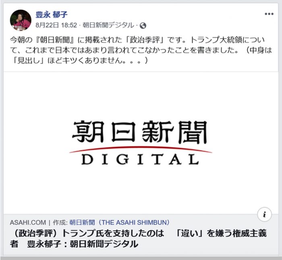Image resolution: width=282 pixels, height=260 pixels.
Task: Click headline line 者 豊永郁子：朝日新聞デジタル
Action: tap(74, 244)
